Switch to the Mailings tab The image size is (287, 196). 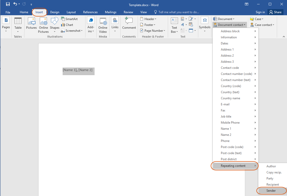coord(111,12)
